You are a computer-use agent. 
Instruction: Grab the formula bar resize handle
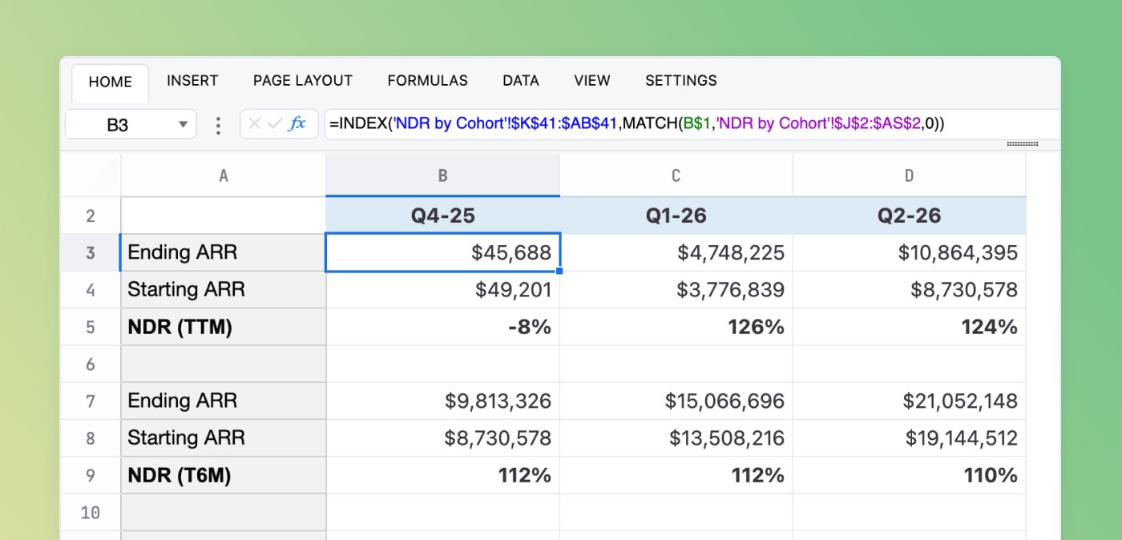[x=1022, y=144]
